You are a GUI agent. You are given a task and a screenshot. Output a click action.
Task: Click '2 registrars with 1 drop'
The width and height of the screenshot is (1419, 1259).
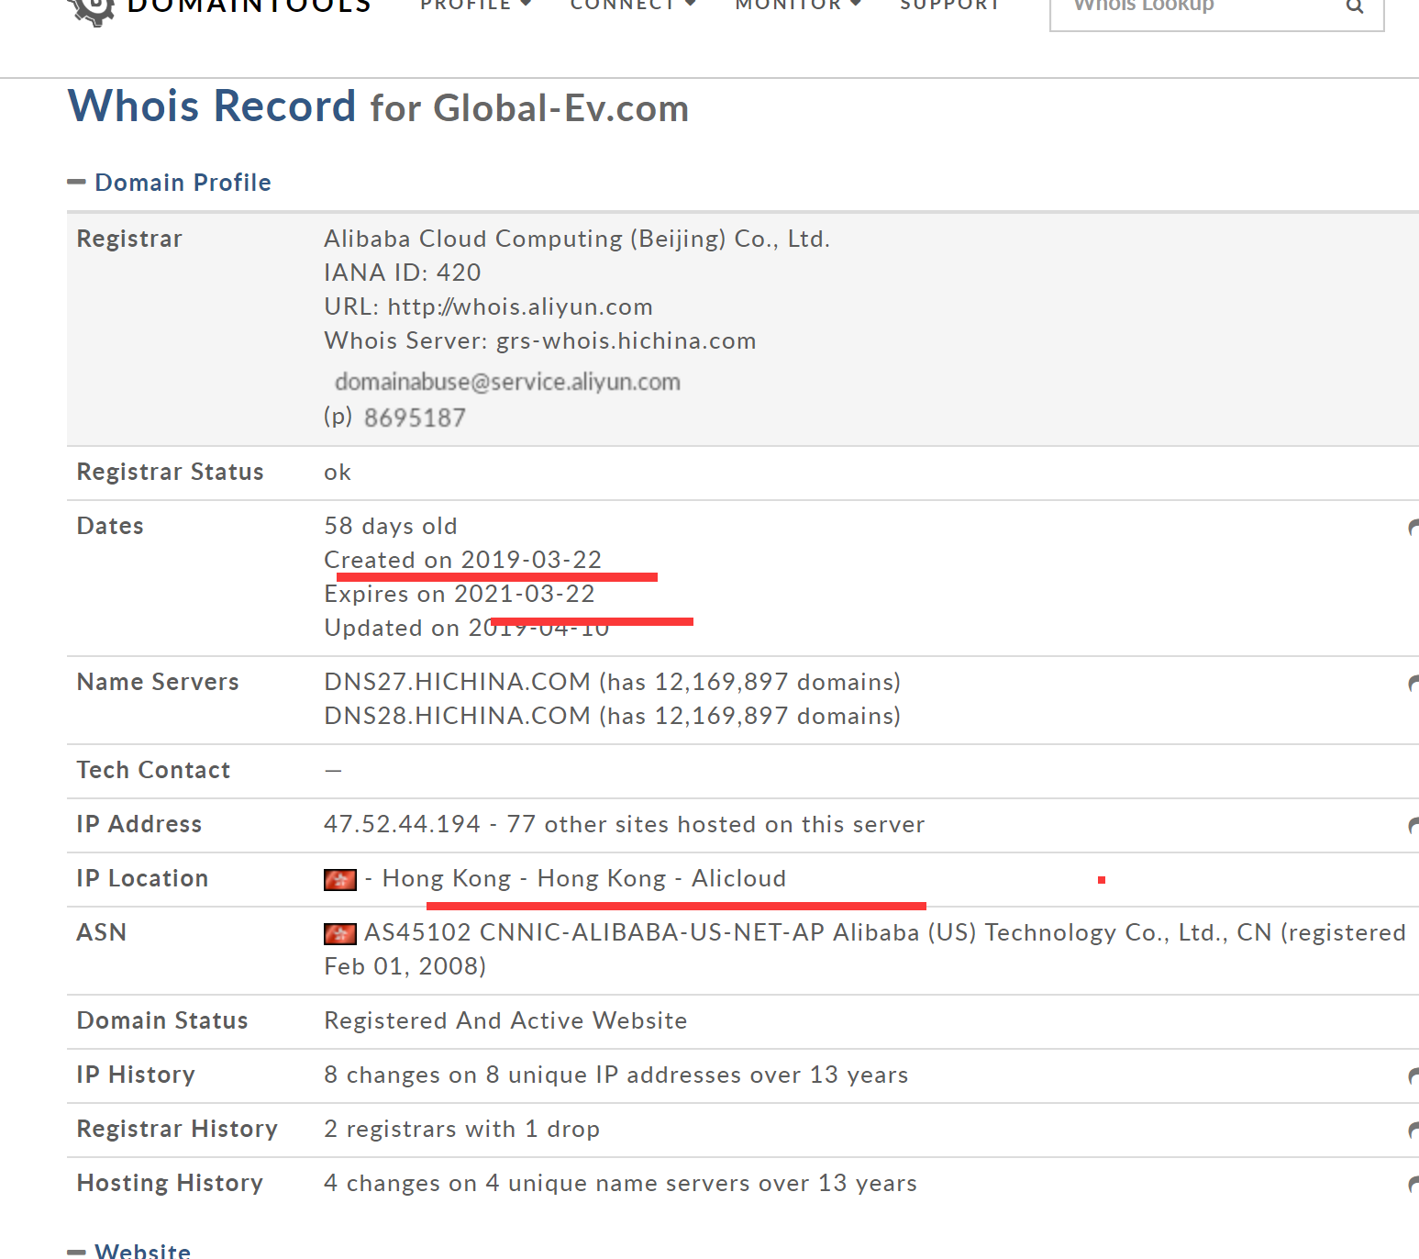[462, 1129]
